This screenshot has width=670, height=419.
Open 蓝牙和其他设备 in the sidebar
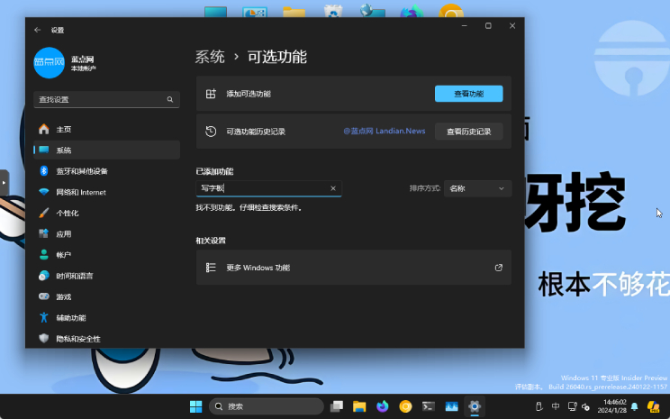pos(81,171)
